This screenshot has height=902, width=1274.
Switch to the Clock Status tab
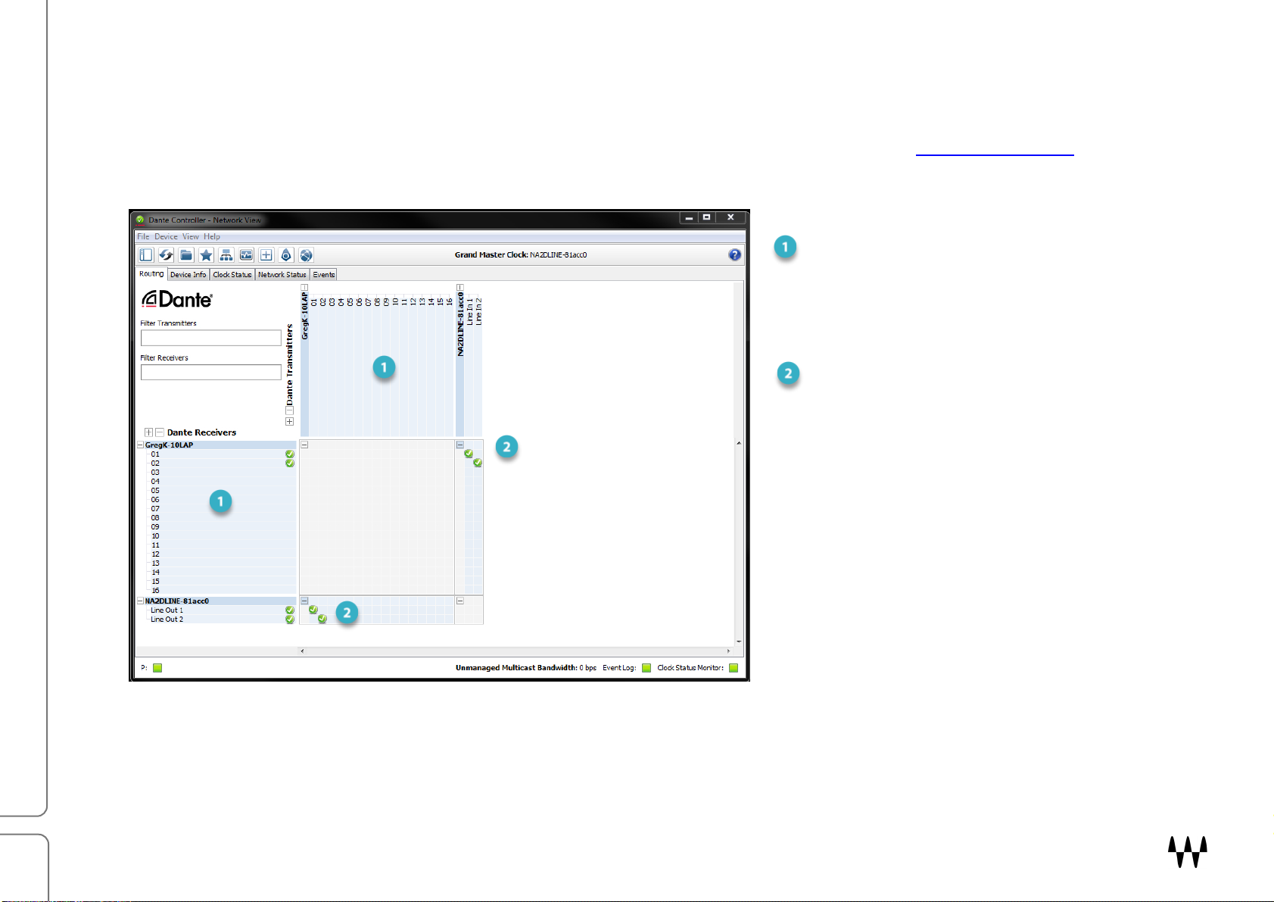click(232, 275)
